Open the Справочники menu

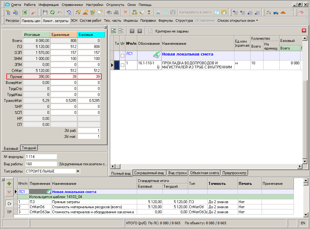coord(72,5)
